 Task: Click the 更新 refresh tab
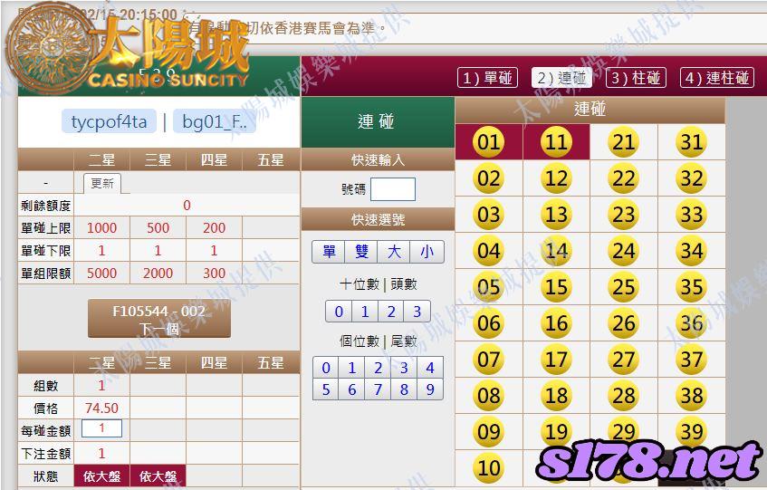coord(102,183)
